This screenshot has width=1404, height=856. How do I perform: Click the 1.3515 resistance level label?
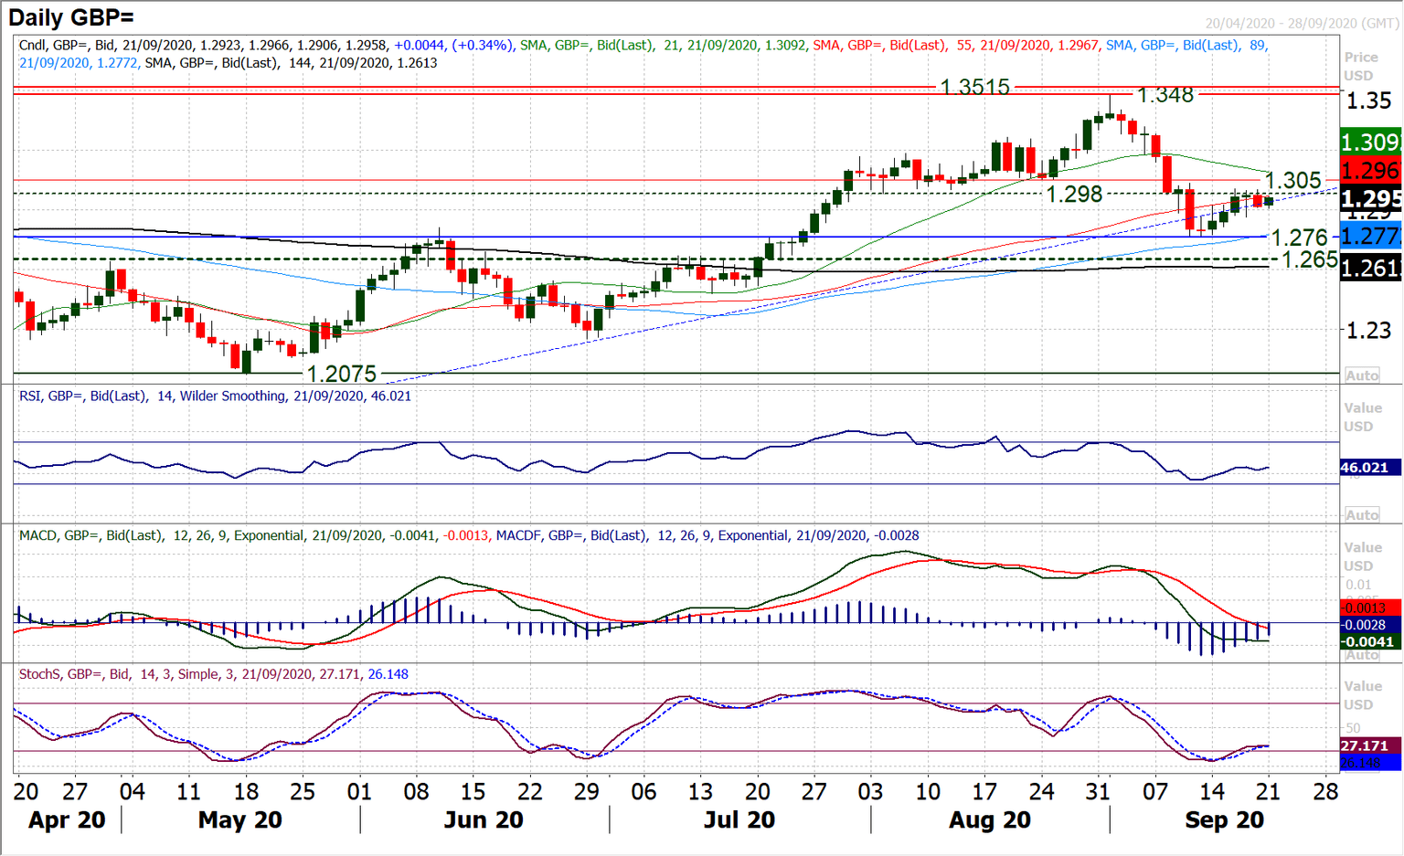coord(974,87)
